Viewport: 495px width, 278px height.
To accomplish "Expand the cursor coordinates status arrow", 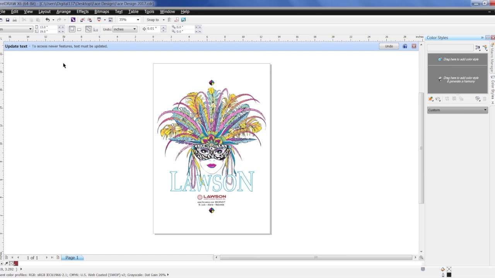I will pos(21,269).
